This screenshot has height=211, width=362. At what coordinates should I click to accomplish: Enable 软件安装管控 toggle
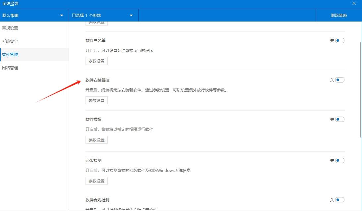pos(339,80)
